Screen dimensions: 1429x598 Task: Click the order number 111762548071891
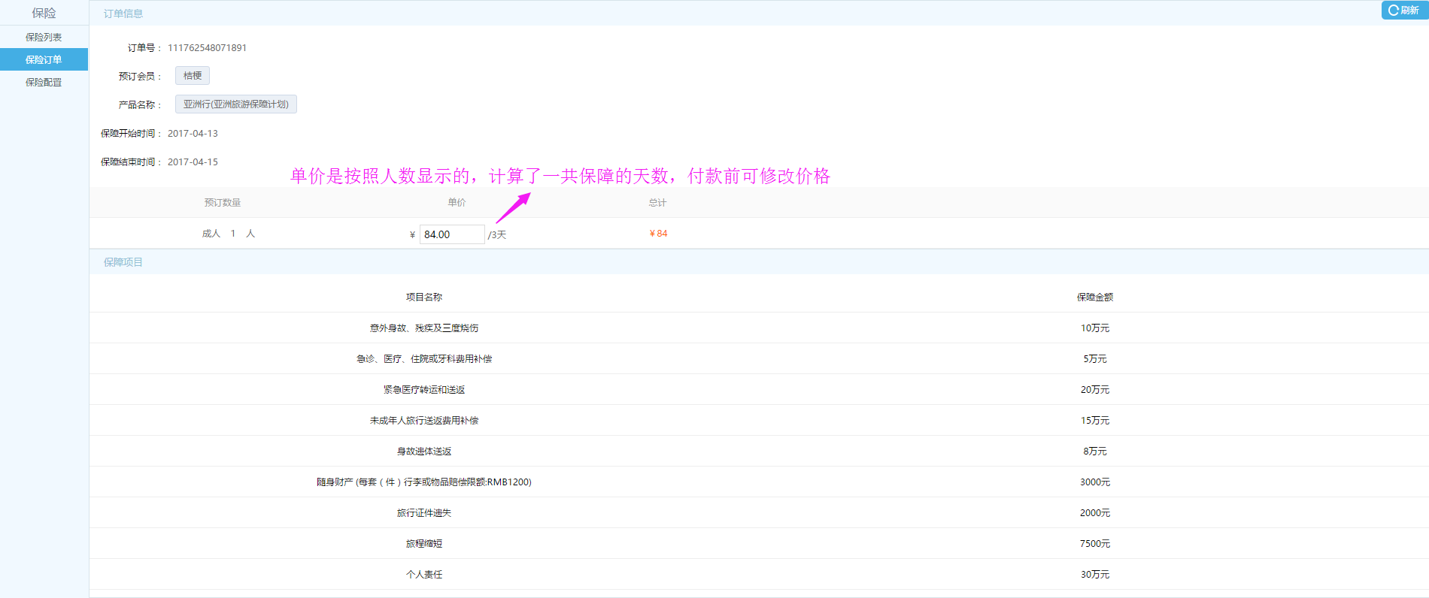pos(207,48)
